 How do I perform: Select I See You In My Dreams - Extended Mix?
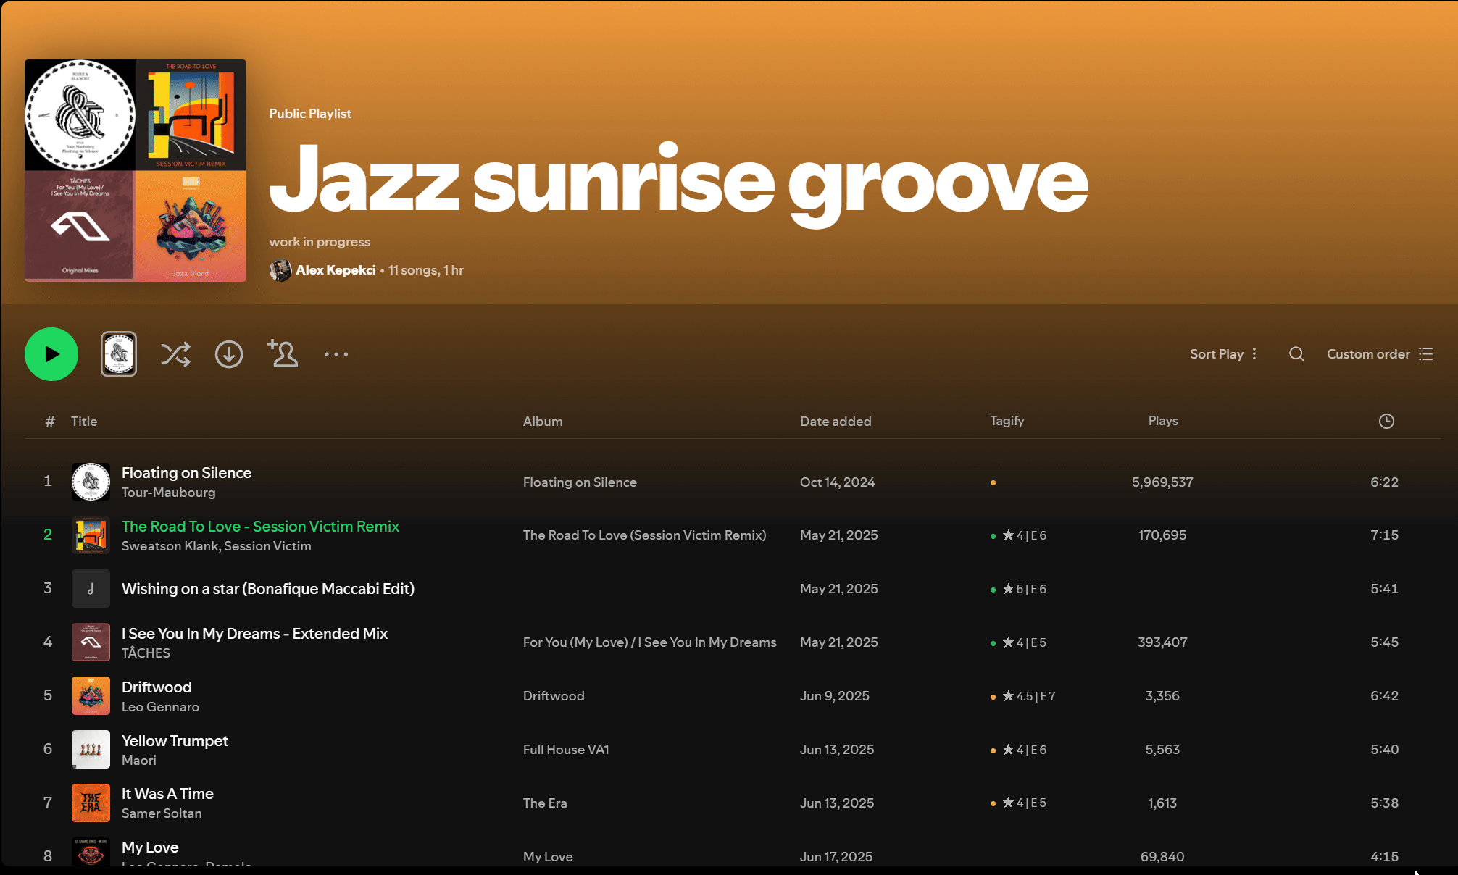click(254, 634)
